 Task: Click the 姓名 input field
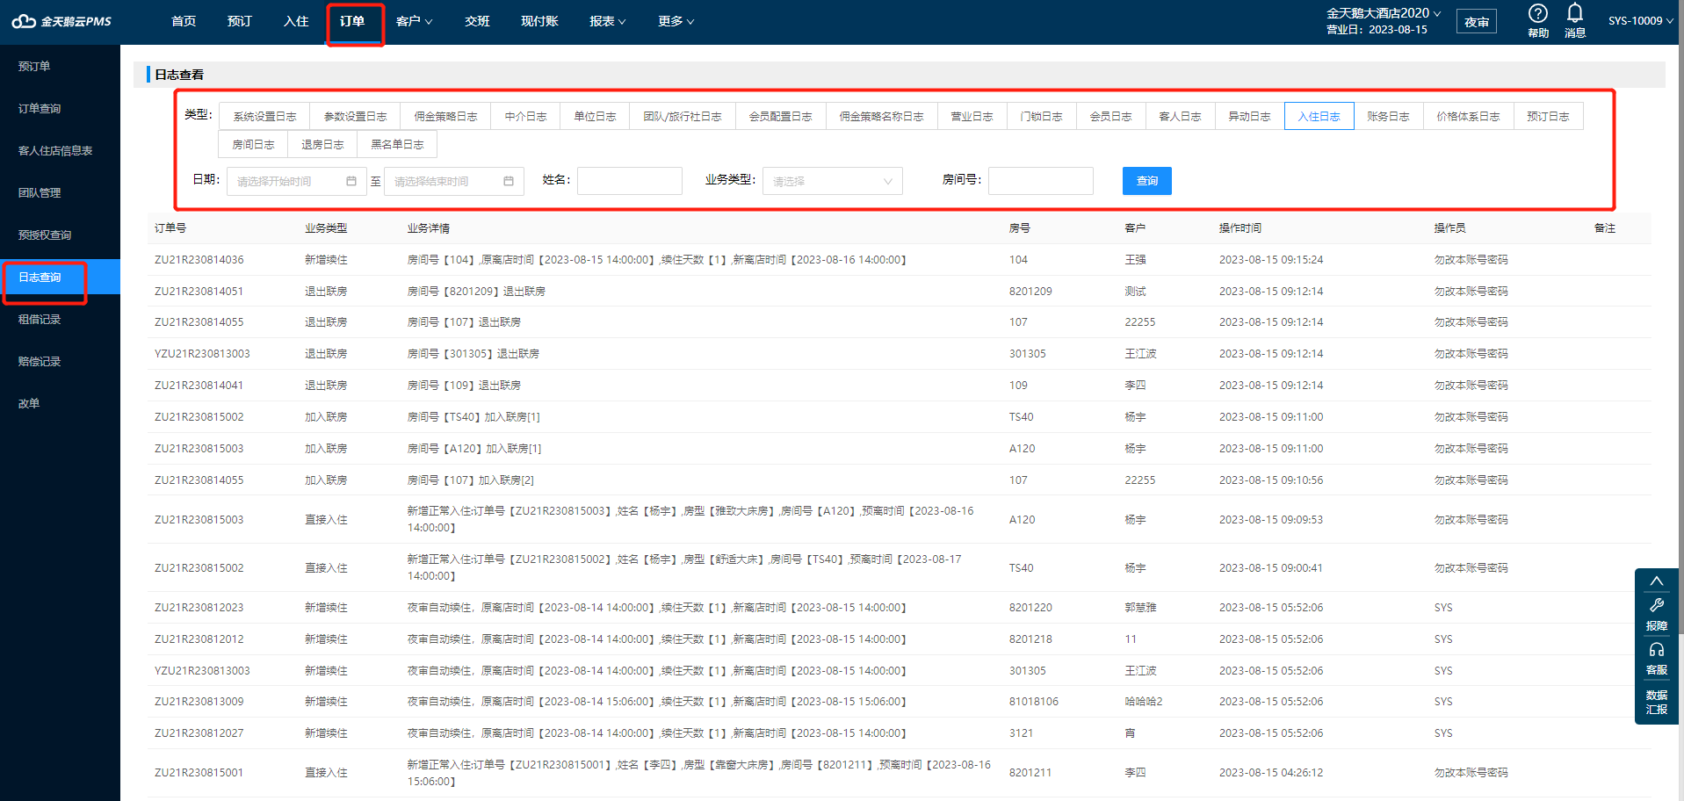[x=630, y=181]
